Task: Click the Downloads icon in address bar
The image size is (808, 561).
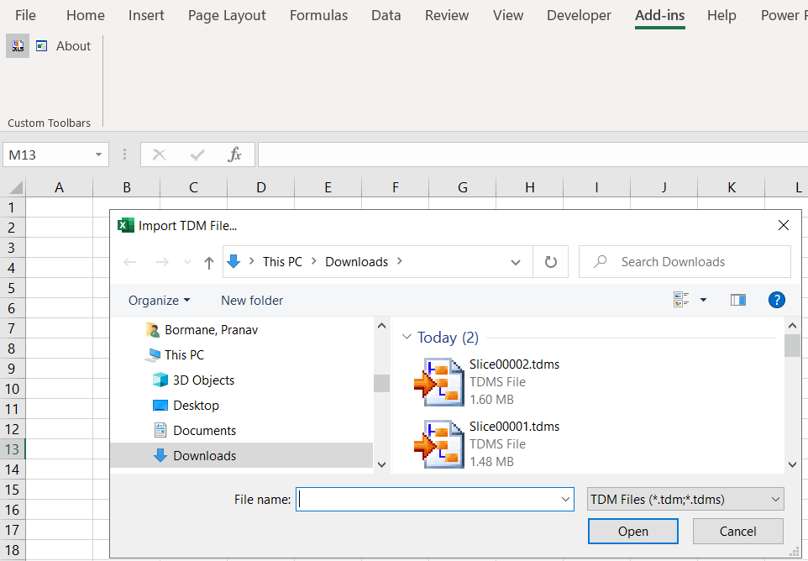Action: click(233, 262)
